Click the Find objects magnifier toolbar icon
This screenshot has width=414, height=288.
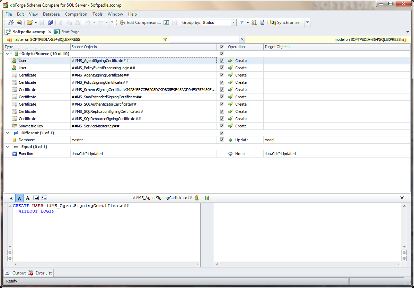[x=254, y=22]
